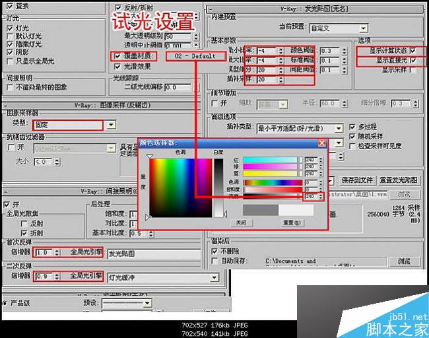Viewport: 429px width, 338px height.
Task: Toggle the 随机采样 randomize samples checkbox
Action: [x=352, y=136]
